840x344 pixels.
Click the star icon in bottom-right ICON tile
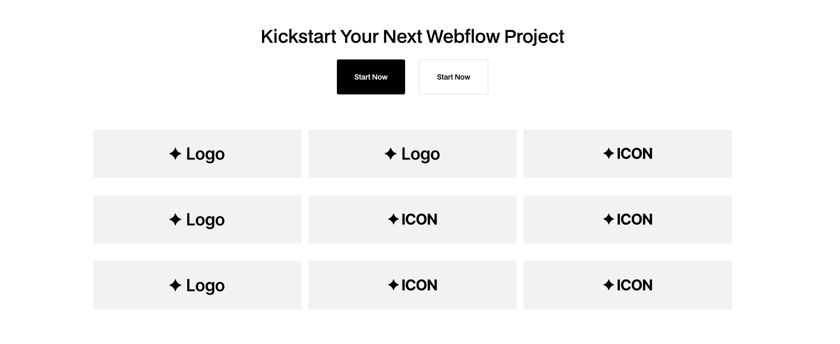(608, 285)
